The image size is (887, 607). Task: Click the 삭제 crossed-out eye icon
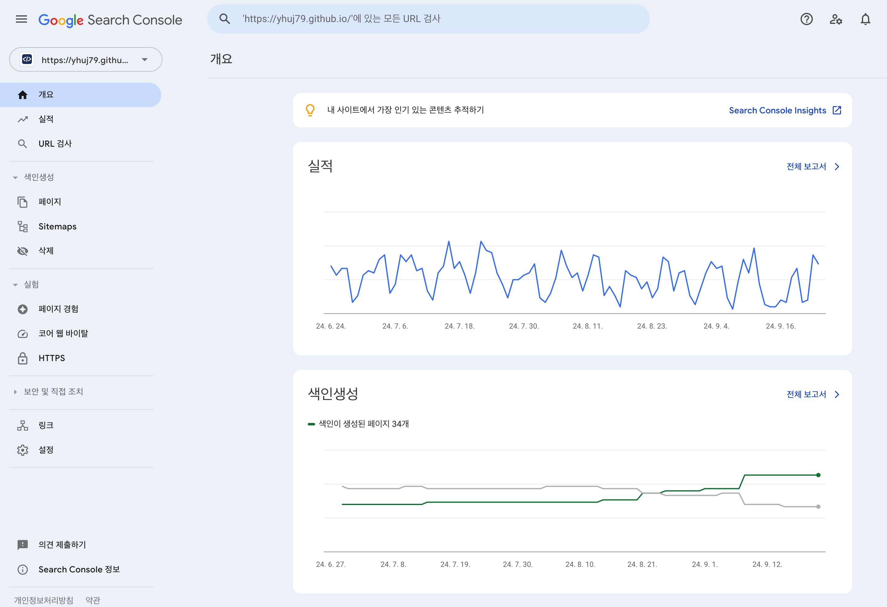pyautogui.click(x=22, y=251)
